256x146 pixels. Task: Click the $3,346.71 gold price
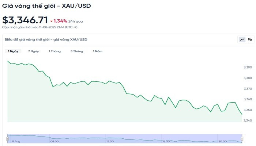25,20
